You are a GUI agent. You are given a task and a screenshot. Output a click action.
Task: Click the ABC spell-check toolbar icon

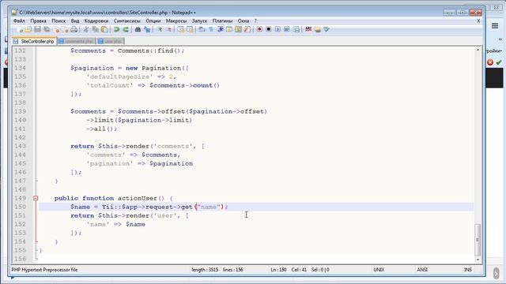click(308, 30)
